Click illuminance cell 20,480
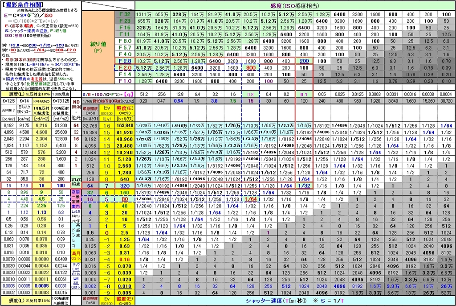Screen dimensions: 456x306 [125, 146]
